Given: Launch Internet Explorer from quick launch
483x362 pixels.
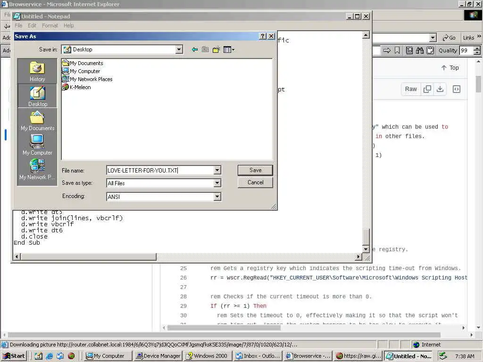Looking at the screenshot, I should (x=49, y=356).
